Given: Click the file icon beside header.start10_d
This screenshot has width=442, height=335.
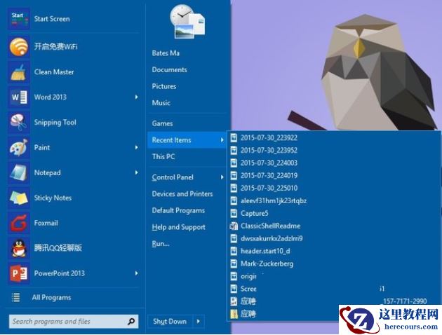Looking at the screenshot, I should point(234,251).
